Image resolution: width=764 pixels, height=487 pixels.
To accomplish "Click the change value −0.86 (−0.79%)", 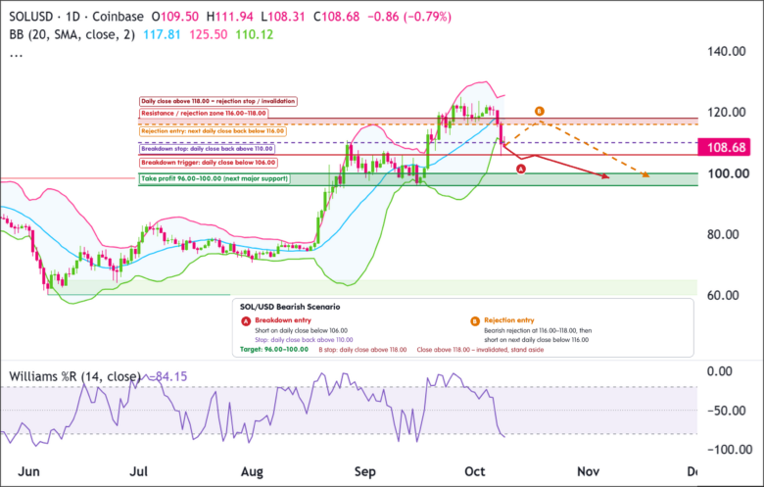I will pyautogui.click(x=409, y=17).
